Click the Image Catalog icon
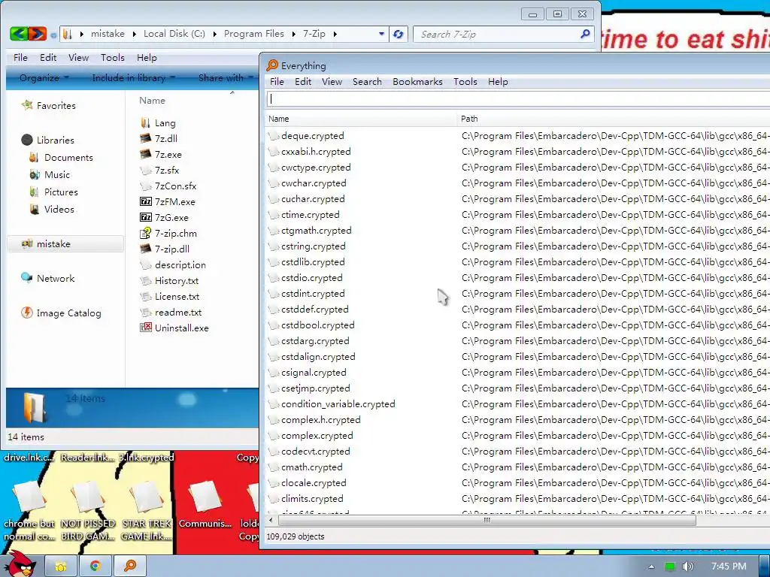This screenshot has height=577, width=770. pos(27,313)
